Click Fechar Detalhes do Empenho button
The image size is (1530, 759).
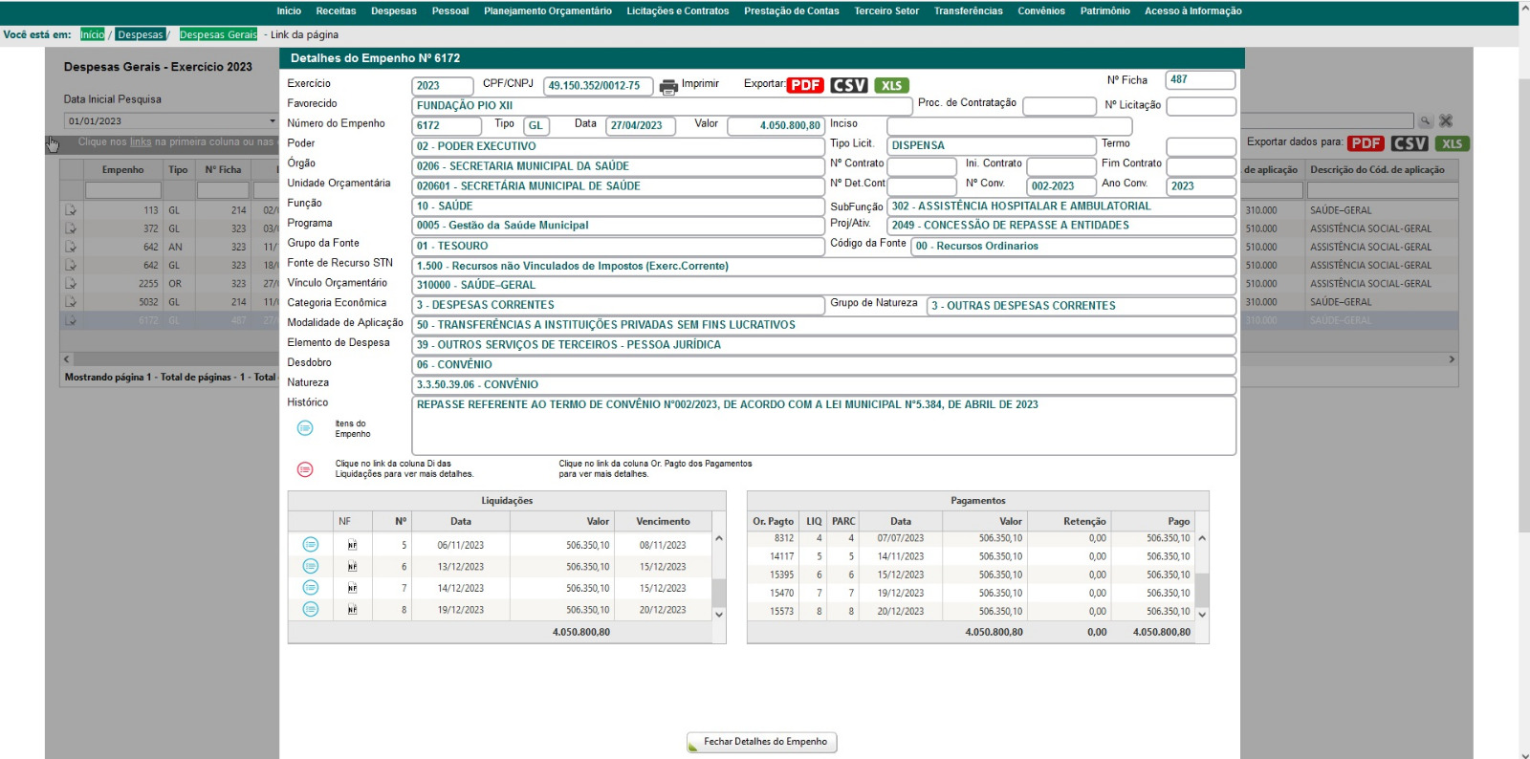[762, 742]
